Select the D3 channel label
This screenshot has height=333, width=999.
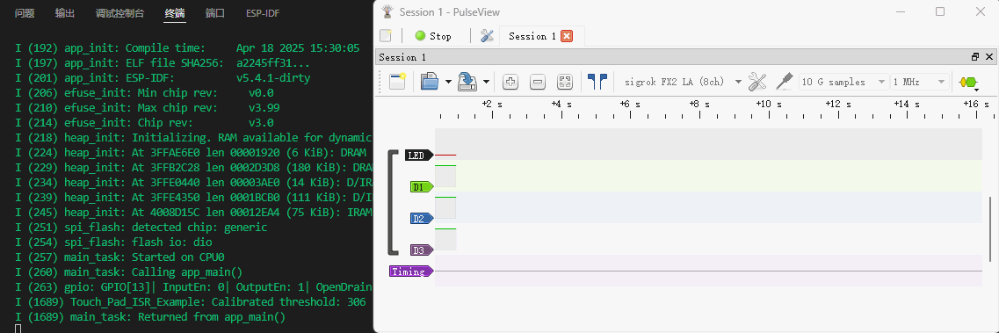pyautogui.click(x=422, y=250)
